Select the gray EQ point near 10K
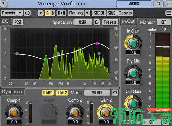Screen dimensions: 172x126 [x=99, y=54]
